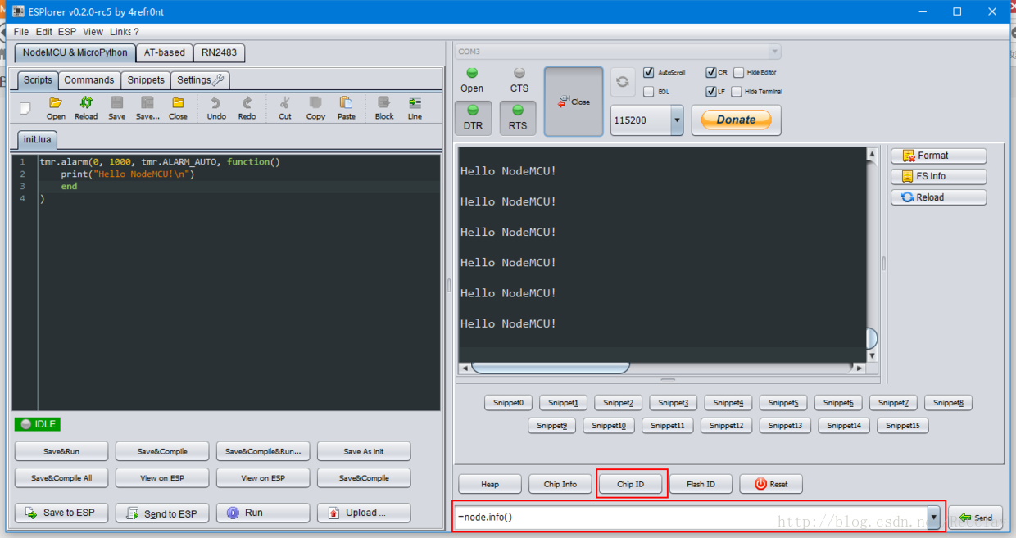
Task: Paste clipboard contents via Paste icon
Action: 347,107
